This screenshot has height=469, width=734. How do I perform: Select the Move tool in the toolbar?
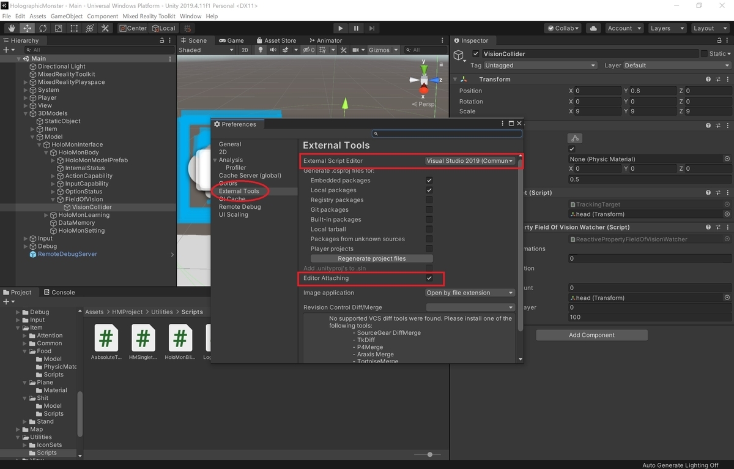point(27,28)
